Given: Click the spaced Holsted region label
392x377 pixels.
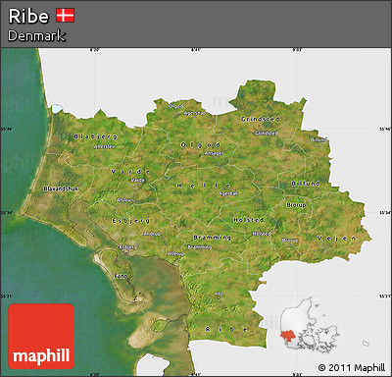Looking at the screenshot, I should [248, 220].
